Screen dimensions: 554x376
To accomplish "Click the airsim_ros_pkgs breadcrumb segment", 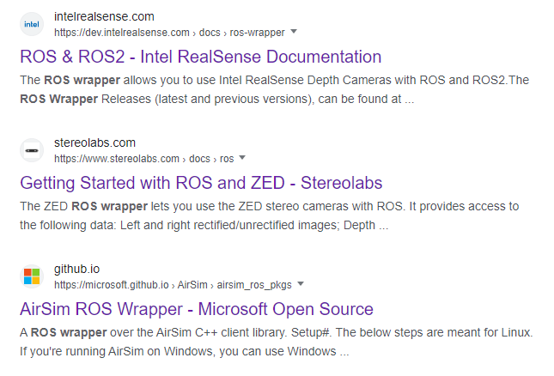I will (x=254, y=284).
